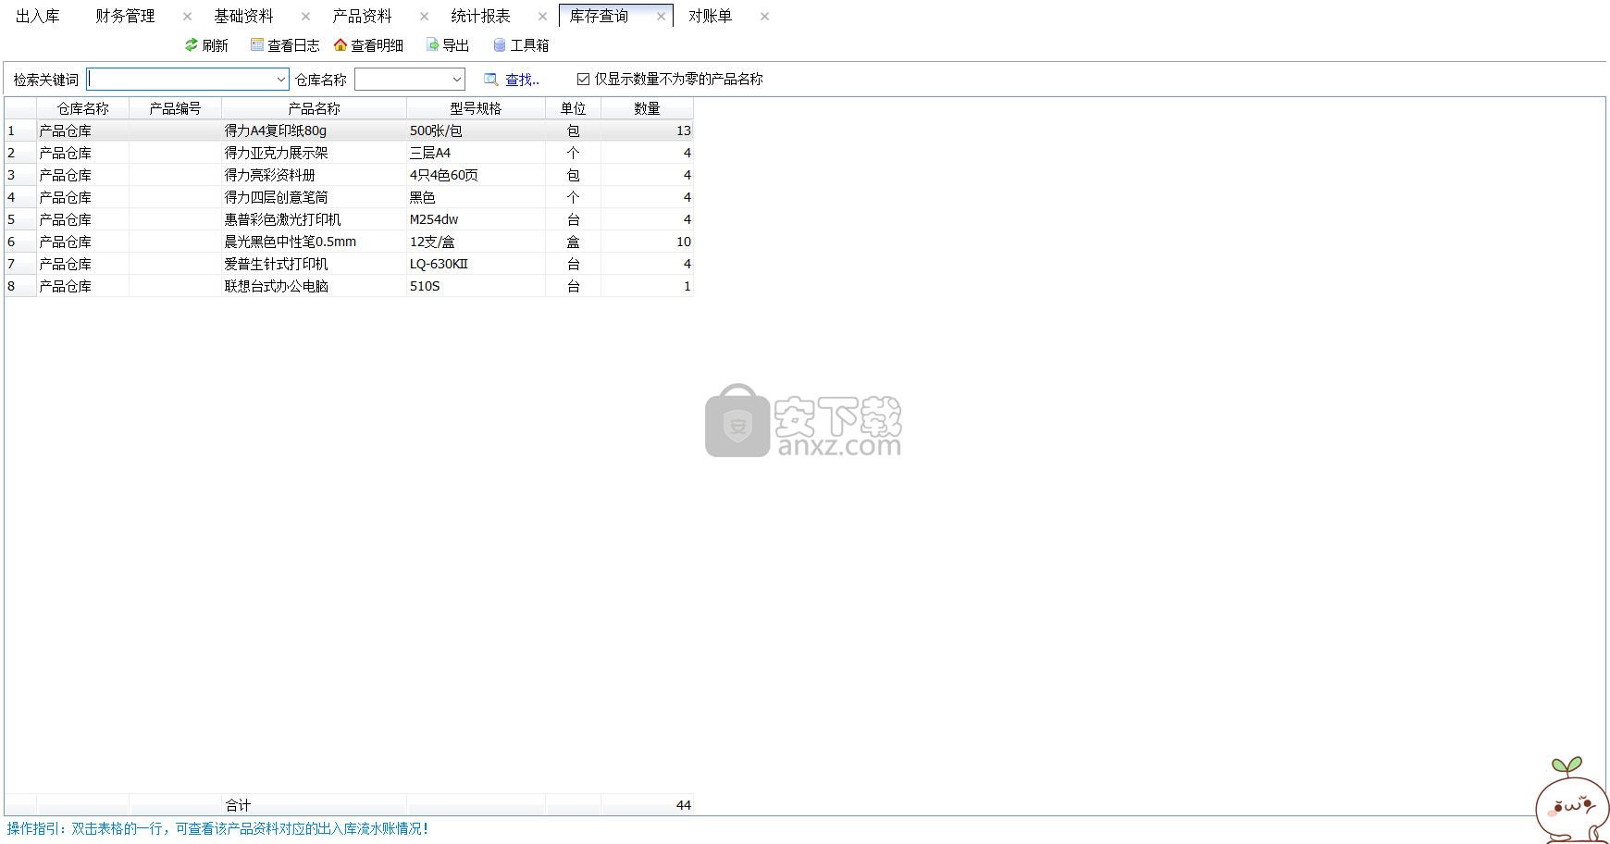Viewport: 1610px width, 844px height.
Task: Close the 基础资料 tab
Action: click(x=305, y=16)
